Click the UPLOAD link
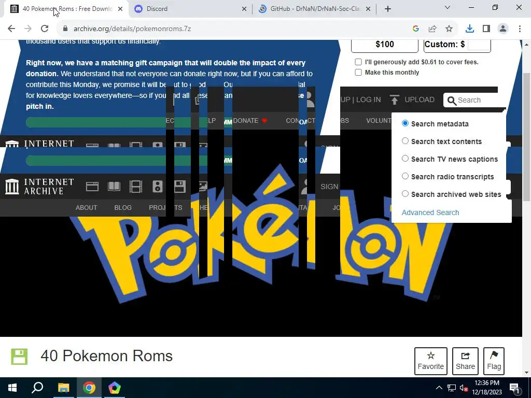The height and width of the screenshot is (398, 531). pyautogui.click(x=419, y=100)
